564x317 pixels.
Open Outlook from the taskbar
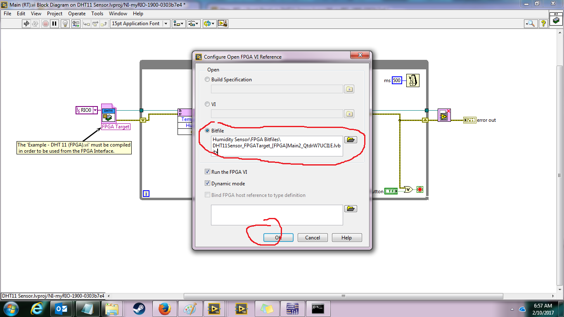tap(62, 309)
